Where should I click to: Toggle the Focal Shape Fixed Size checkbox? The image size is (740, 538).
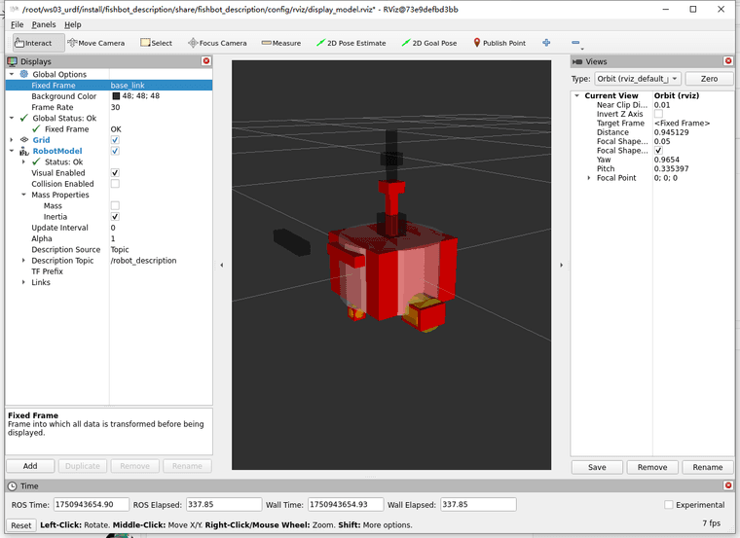click(x=658, y=151)
